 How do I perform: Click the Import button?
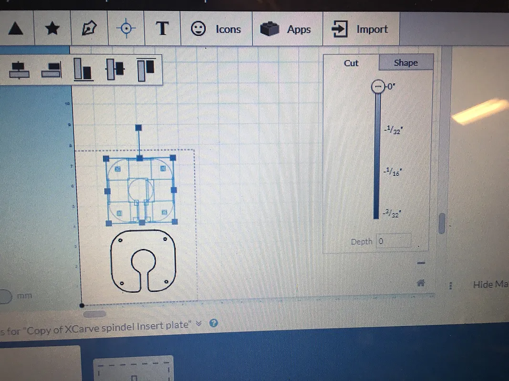pos(361,29)
